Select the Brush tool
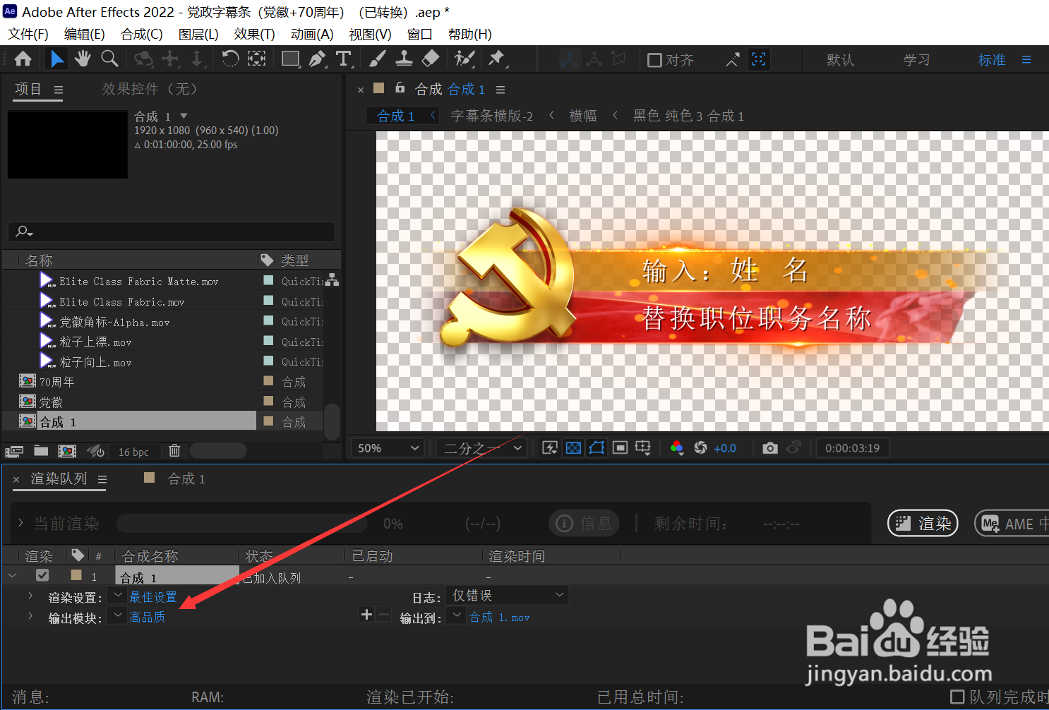 click(378, 59)
